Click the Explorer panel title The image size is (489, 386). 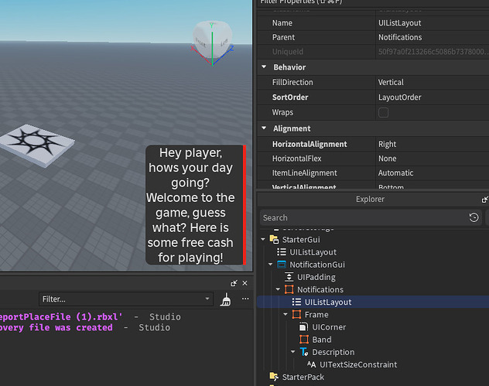pyautogui.click(x=370, y=199)
